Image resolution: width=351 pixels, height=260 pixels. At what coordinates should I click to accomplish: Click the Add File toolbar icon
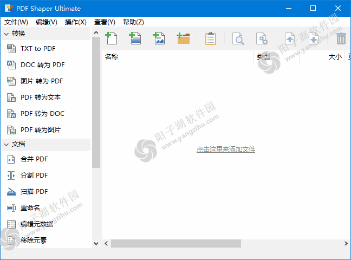coord(111,38)
